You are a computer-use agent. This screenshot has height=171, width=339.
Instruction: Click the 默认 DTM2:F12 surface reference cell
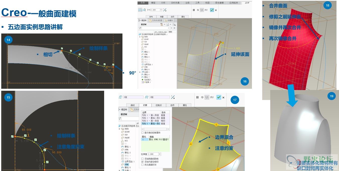click(x=159, y=139)
